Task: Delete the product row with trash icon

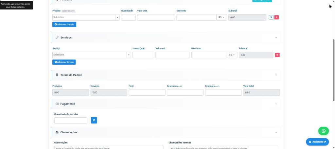Action: coord(276,17)
